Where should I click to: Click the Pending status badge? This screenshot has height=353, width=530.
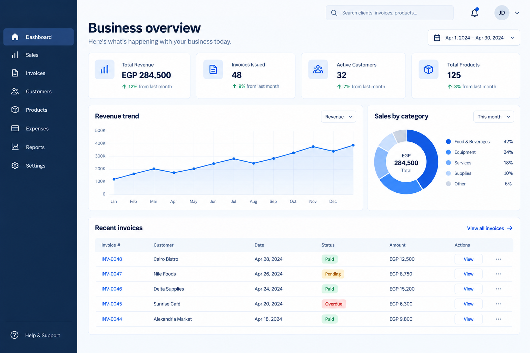tap(333, 274)
